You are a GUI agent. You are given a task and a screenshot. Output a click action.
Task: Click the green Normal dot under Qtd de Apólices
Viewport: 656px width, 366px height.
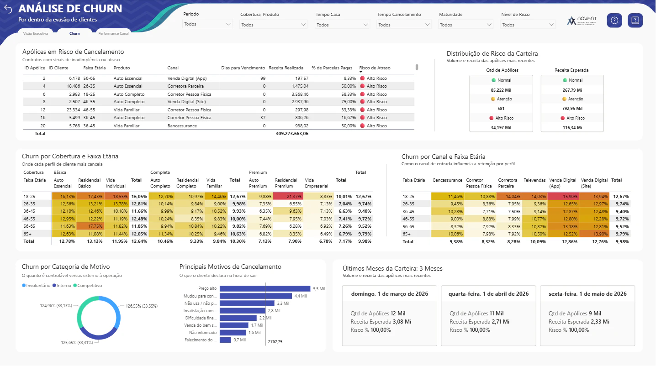coord(493,80)
